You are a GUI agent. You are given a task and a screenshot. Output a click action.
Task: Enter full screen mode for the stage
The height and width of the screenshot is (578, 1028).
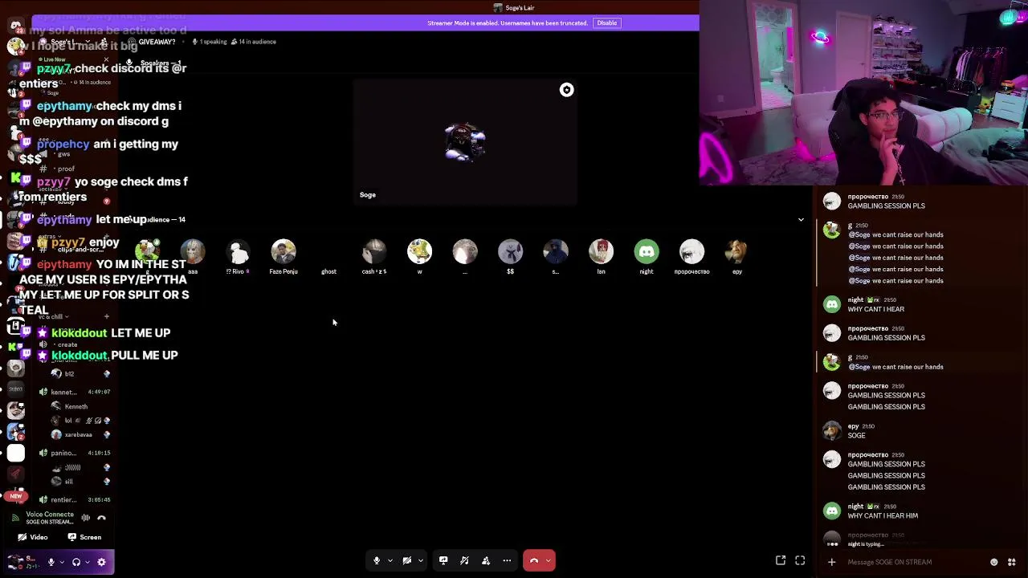[x=800, y=561]
